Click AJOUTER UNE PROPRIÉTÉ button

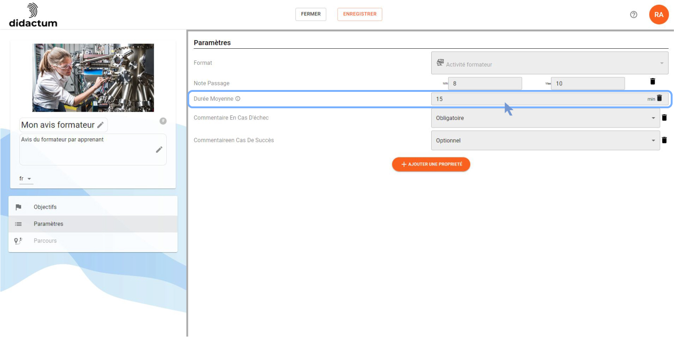click(431, 165)
